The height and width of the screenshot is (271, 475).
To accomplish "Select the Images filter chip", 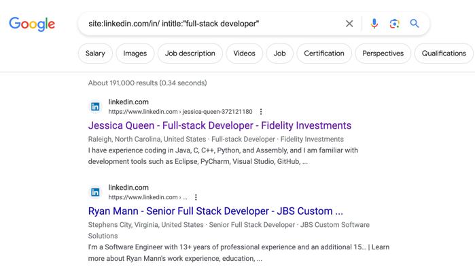I will (x=135, y=54).
